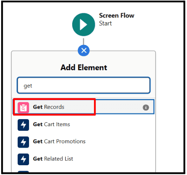Close Add Element panel via blue X
Screen dimensions: 187x175
tap(84, 50)
